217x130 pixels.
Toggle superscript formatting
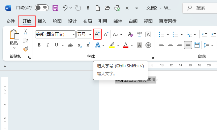click(88, 45)
